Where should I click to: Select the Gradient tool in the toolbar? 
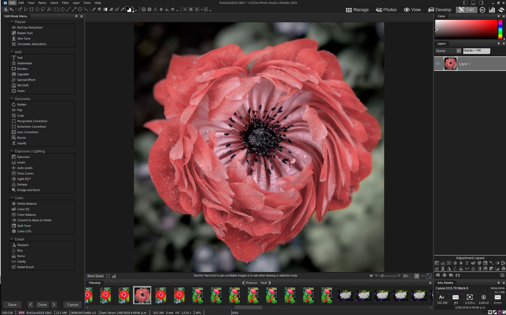point(105,9)
